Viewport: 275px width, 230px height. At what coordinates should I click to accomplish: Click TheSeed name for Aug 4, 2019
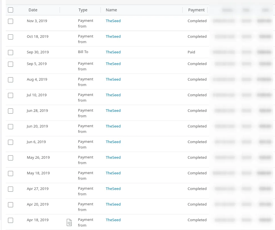pyautogui.click(x=113, y=79)
